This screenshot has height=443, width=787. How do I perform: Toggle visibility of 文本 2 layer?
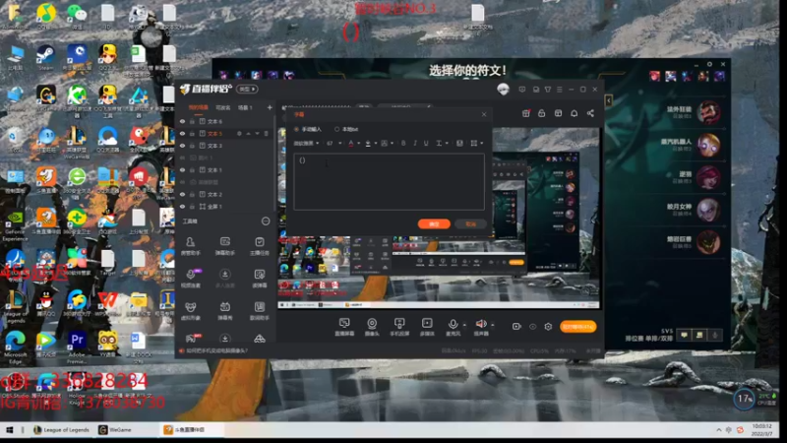coord(182,194)
